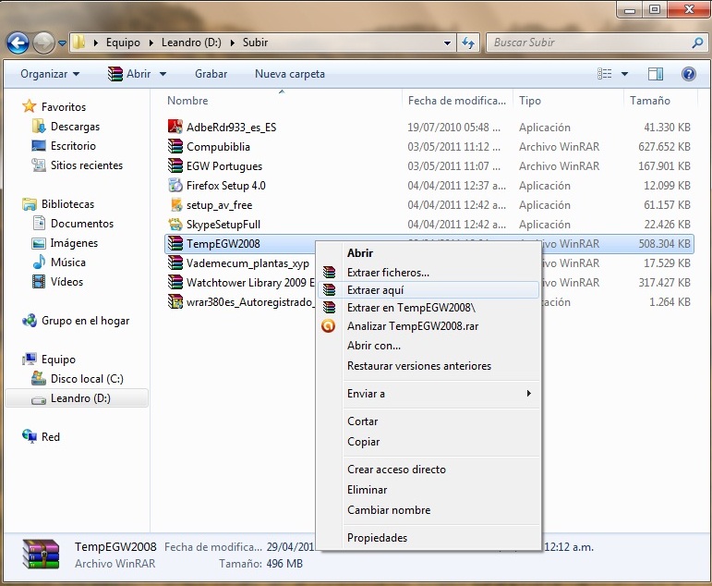The width and height of the screenshot is (712, 586).
Task: Click the Equipo breadcrumb
Action: point(123,43)
